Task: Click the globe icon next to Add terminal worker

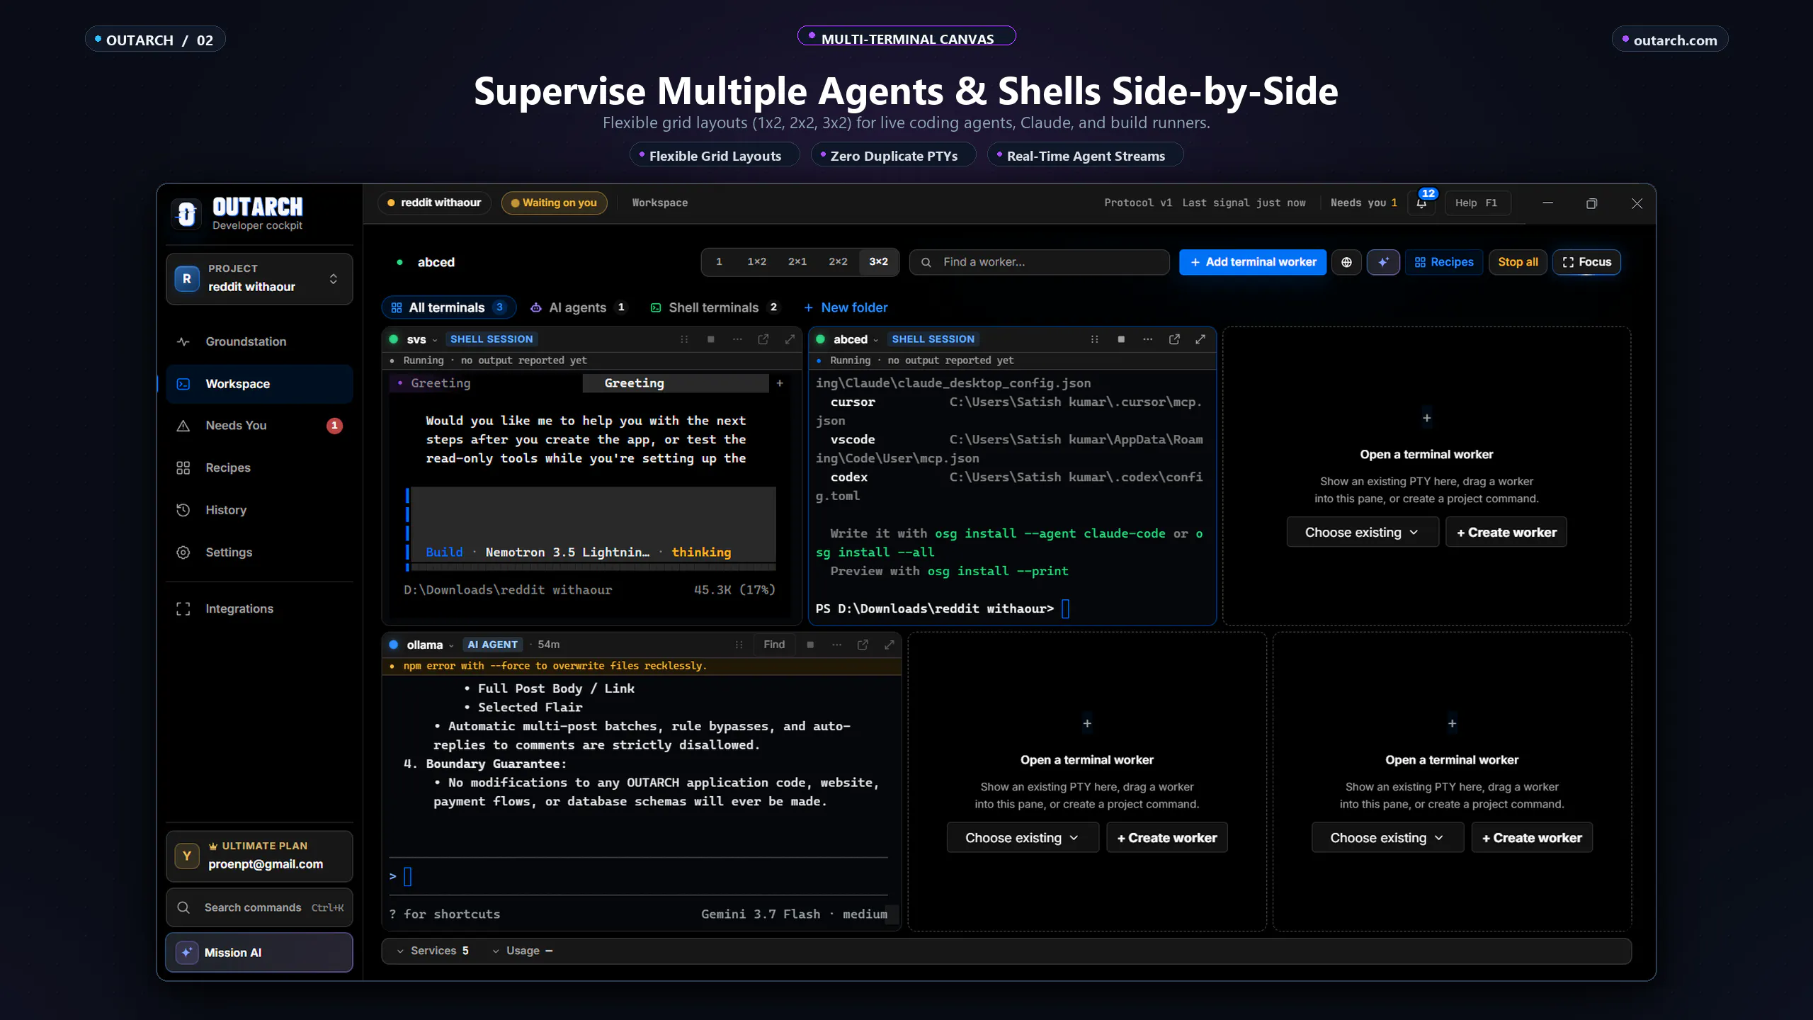Action: click(x=1346, y=262)
